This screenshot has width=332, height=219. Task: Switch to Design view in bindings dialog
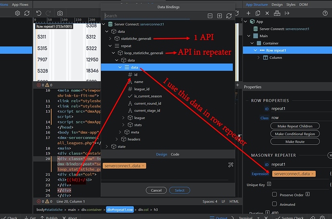162,154
